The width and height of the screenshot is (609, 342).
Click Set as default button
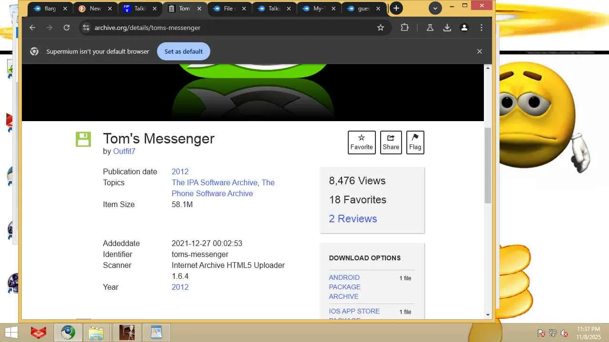184,51
